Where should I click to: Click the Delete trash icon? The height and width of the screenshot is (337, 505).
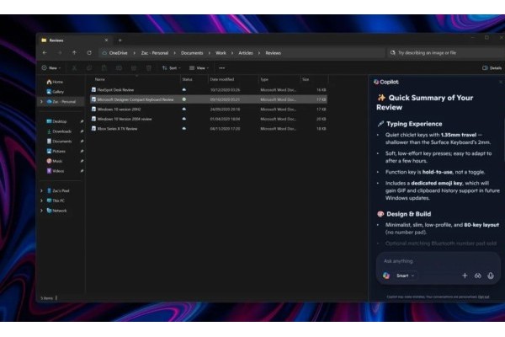coord(148,68)
